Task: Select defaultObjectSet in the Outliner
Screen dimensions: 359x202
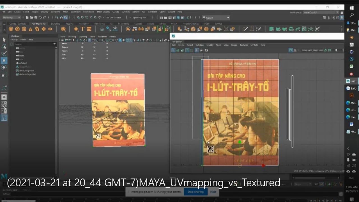Action: click(27, 74)
